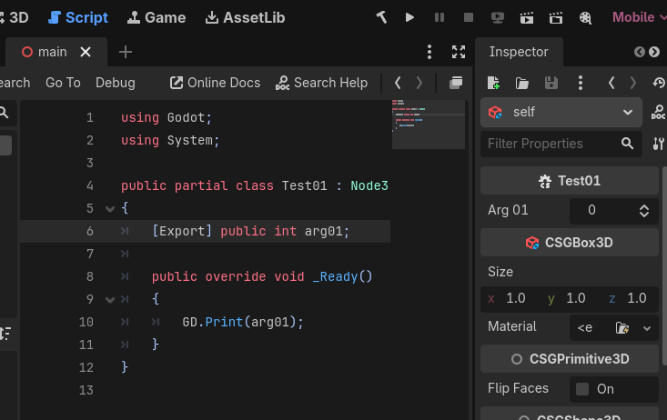Quick load a Material resource icon
The width and height of the screenshot is (667, 420).
622,328
